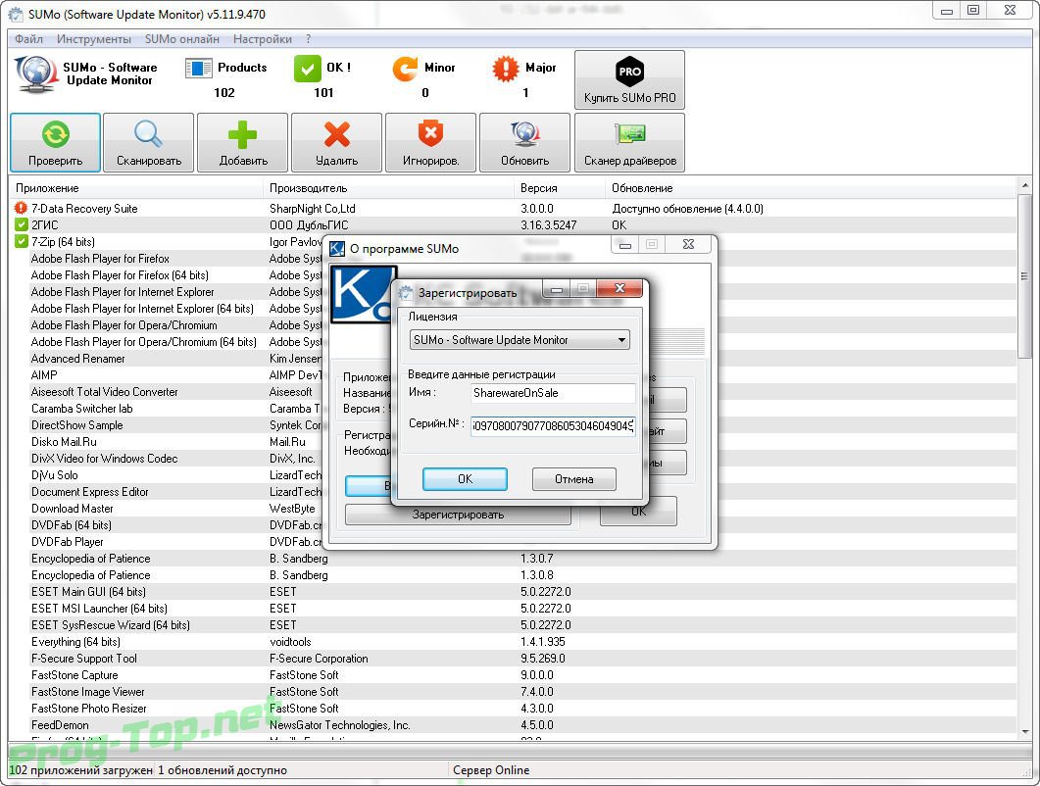The image size is (1040, 786).
Task: Click the Отмена cancel button
Action: click(574, 479)
